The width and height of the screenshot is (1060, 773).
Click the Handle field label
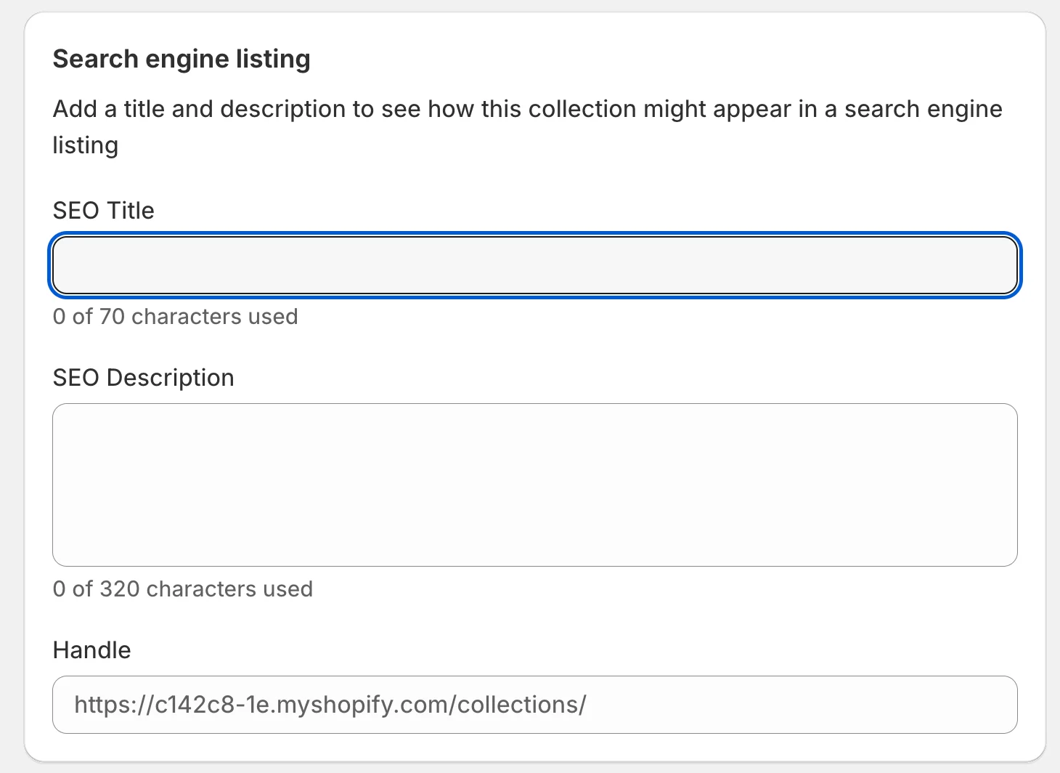pyautogui.click(x=91, y=649)
